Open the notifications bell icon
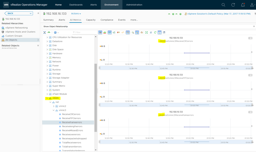 point(243,5)
